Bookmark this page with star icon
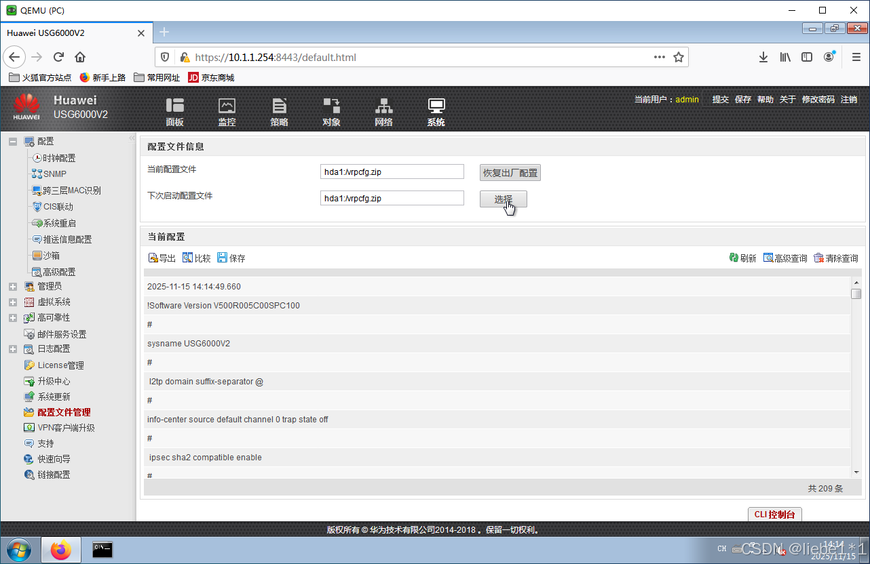The width and height of the screenshot is (870, 564). 678,57
